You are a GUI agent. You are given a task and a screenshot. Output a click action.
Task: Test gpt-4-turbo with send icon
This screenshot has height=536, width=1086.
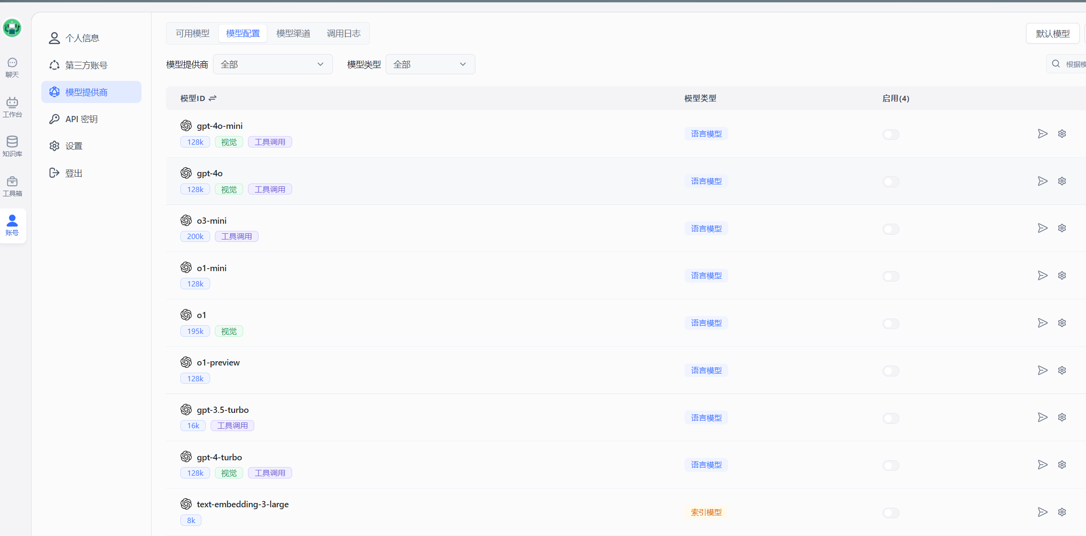1042,465
